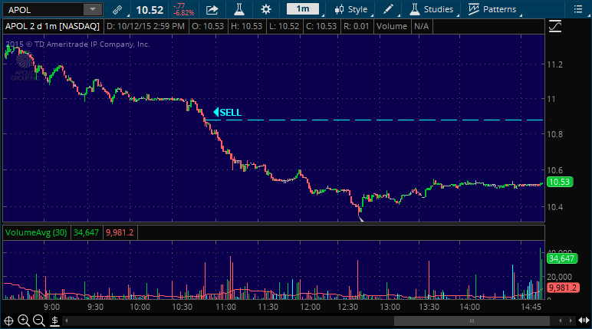The image size is (592, 329).
Task: Click the APOL symbol input field
Action: coord(44,10)
